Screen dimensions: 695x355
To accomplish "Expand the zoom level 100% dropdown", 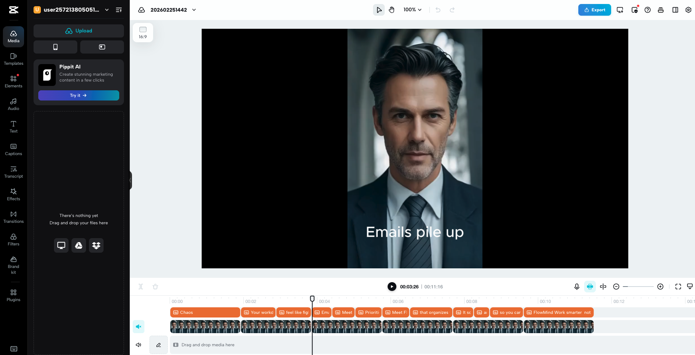I will pyautogui.click(x=412, y=10).
